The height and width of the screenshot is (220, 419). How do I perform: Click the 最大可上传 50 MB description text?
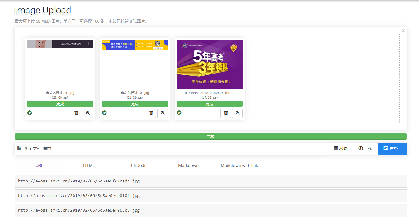[x=81, y=21]
